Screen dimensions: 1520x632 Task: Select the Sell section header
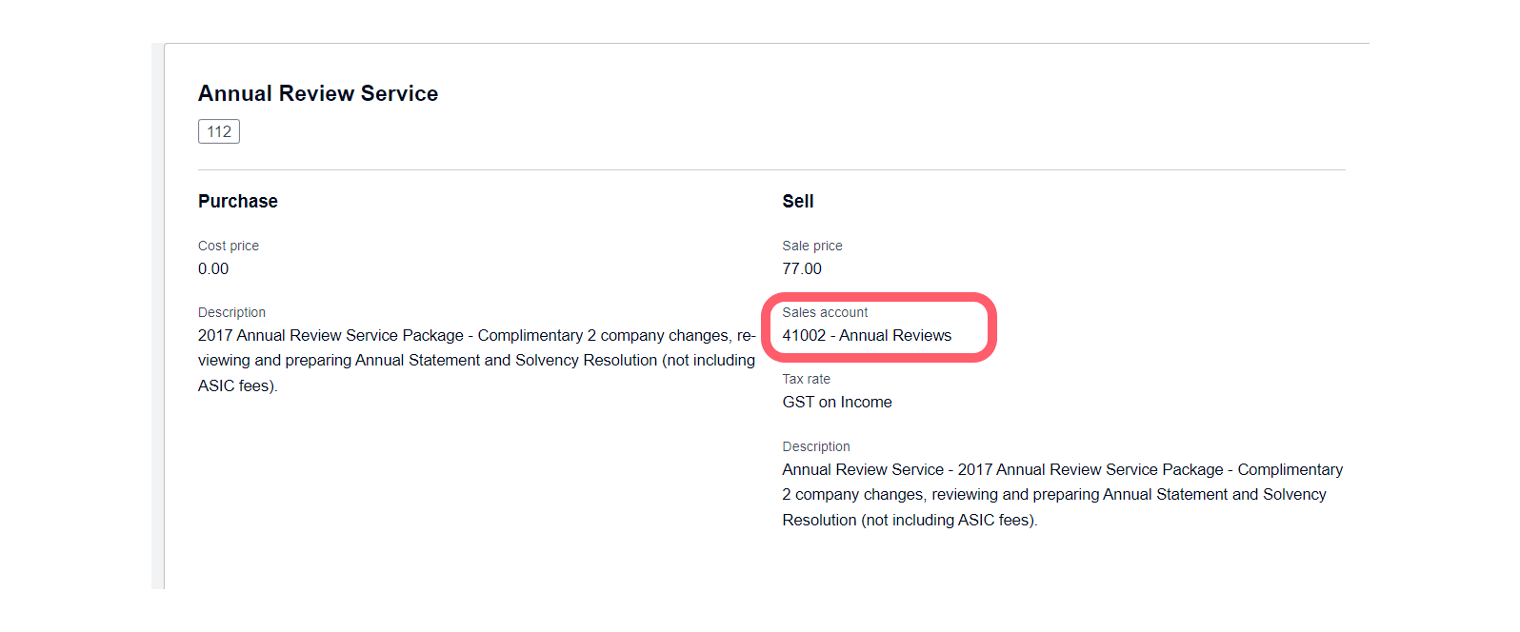[x=798, y=201]
